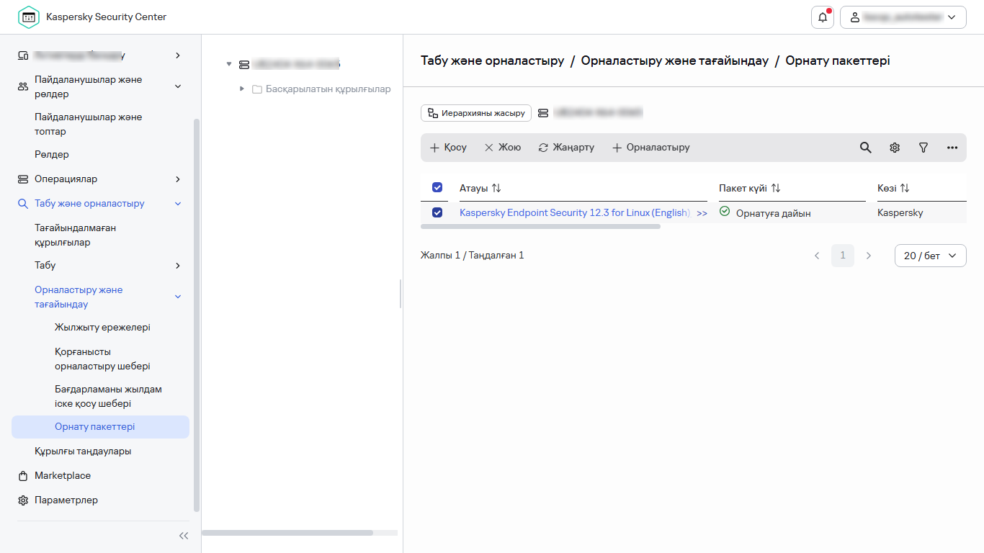Click the Kaspersky Security Center logo icon
This screenshot has height=553, width=984.
click(x=29, y=16)
